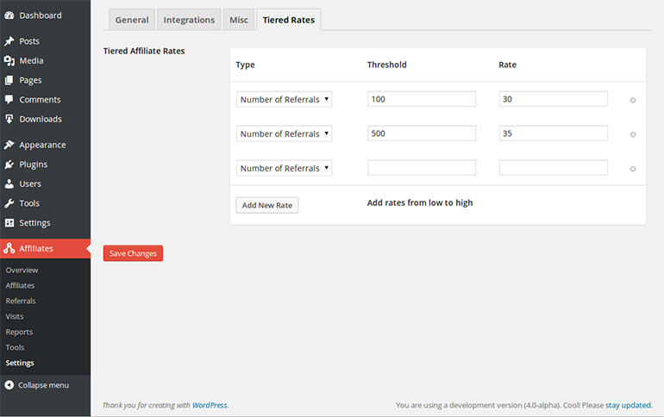The width and height of the screenshot is (664, 417).
Task: Remove the rate row with threshold 500
Action: (633, 134)
